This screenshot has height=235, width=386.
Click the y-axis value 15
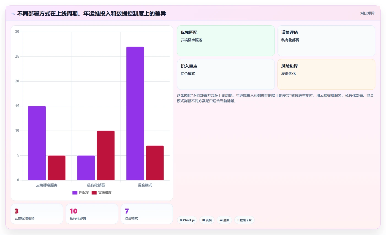click(x=17, y=106)
